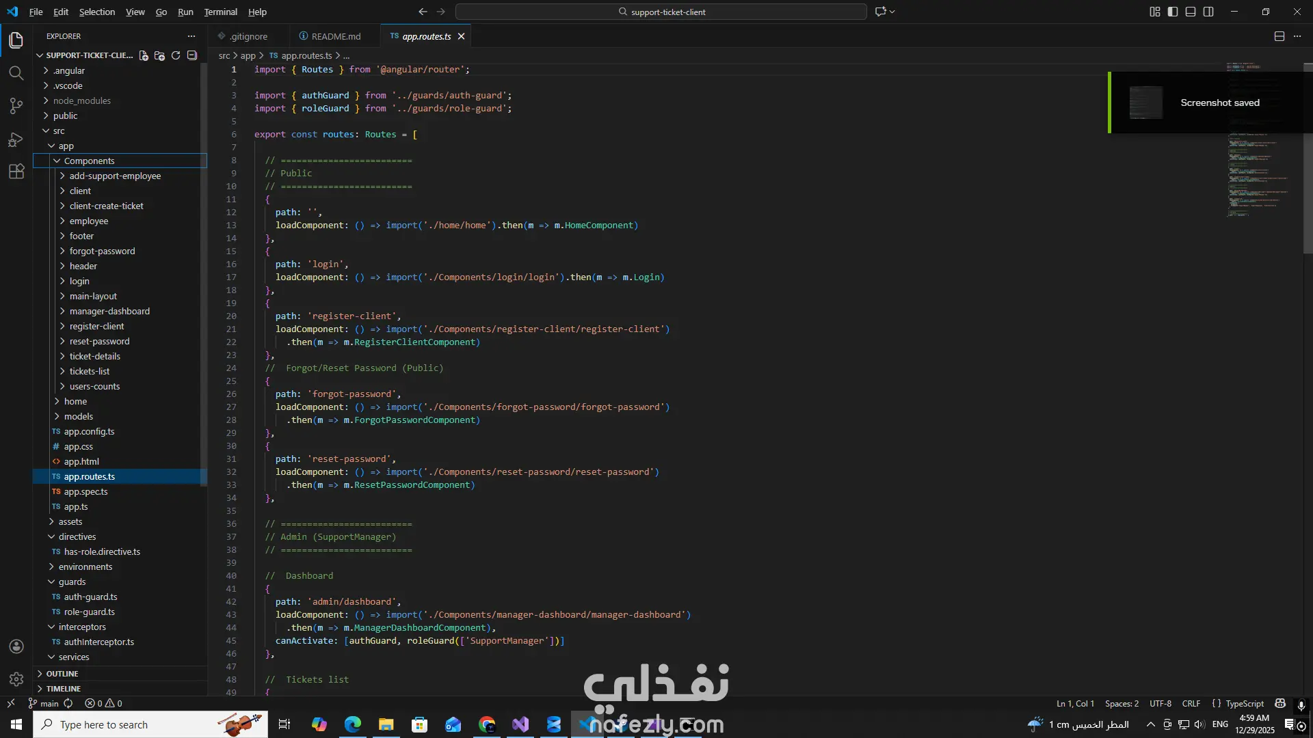This screenshot has width=1313, height=738.
Task: Click main branch in status bar
Action: point(49,703)
